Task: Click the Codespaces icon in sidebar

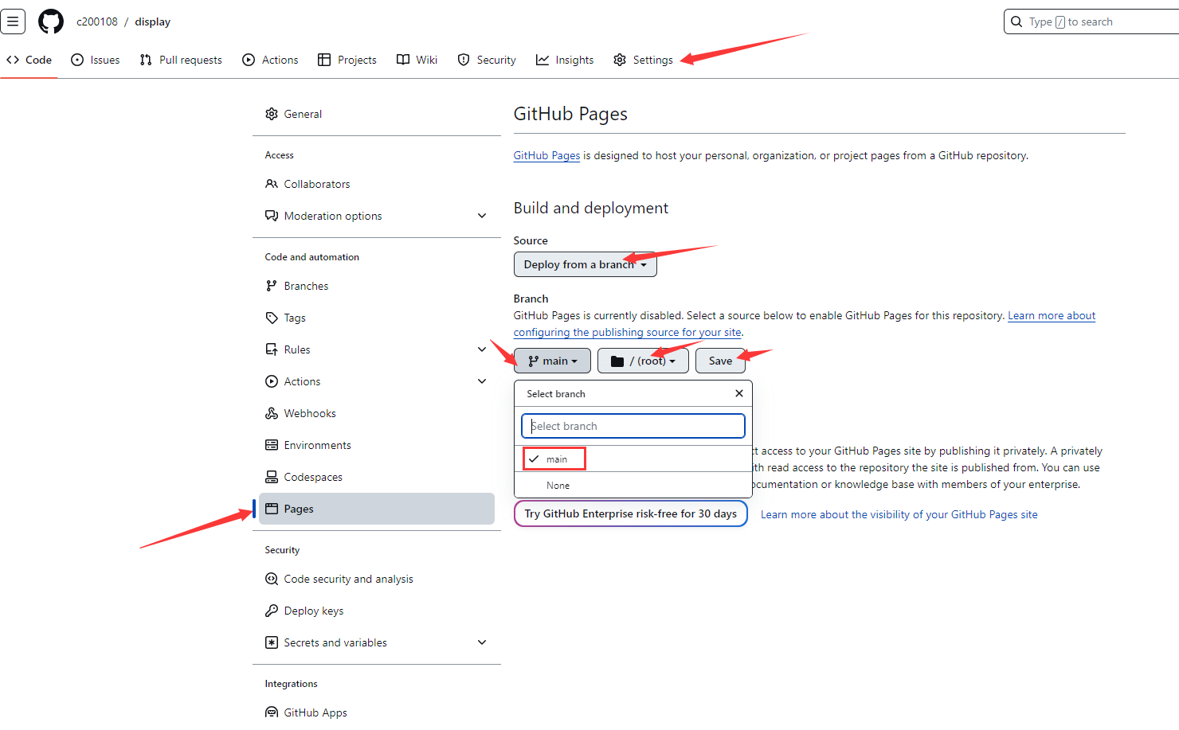Action: pos(272,477)
